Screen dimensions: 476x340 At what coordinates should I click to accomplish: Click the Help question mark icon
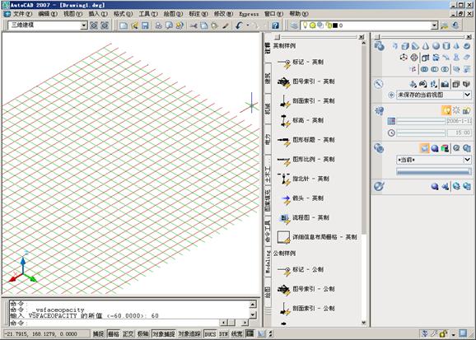pyautogui.click(x=275, y=26)
